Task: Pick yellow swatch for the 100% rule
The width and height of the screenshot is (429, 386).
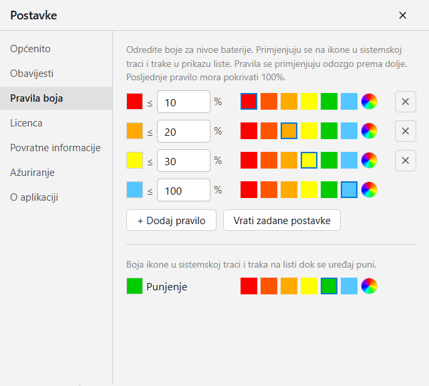Action: 309,189
